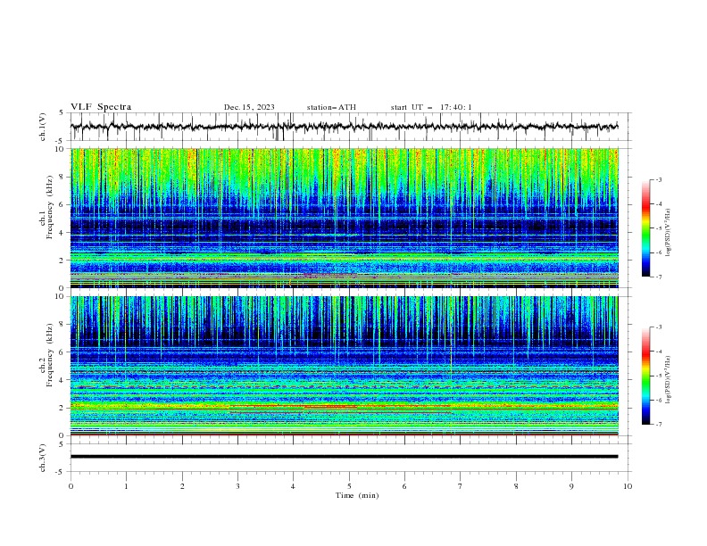Click the ch.1 spectrogram plot
The height and width of the screenshot is (546, 707).
344,218
